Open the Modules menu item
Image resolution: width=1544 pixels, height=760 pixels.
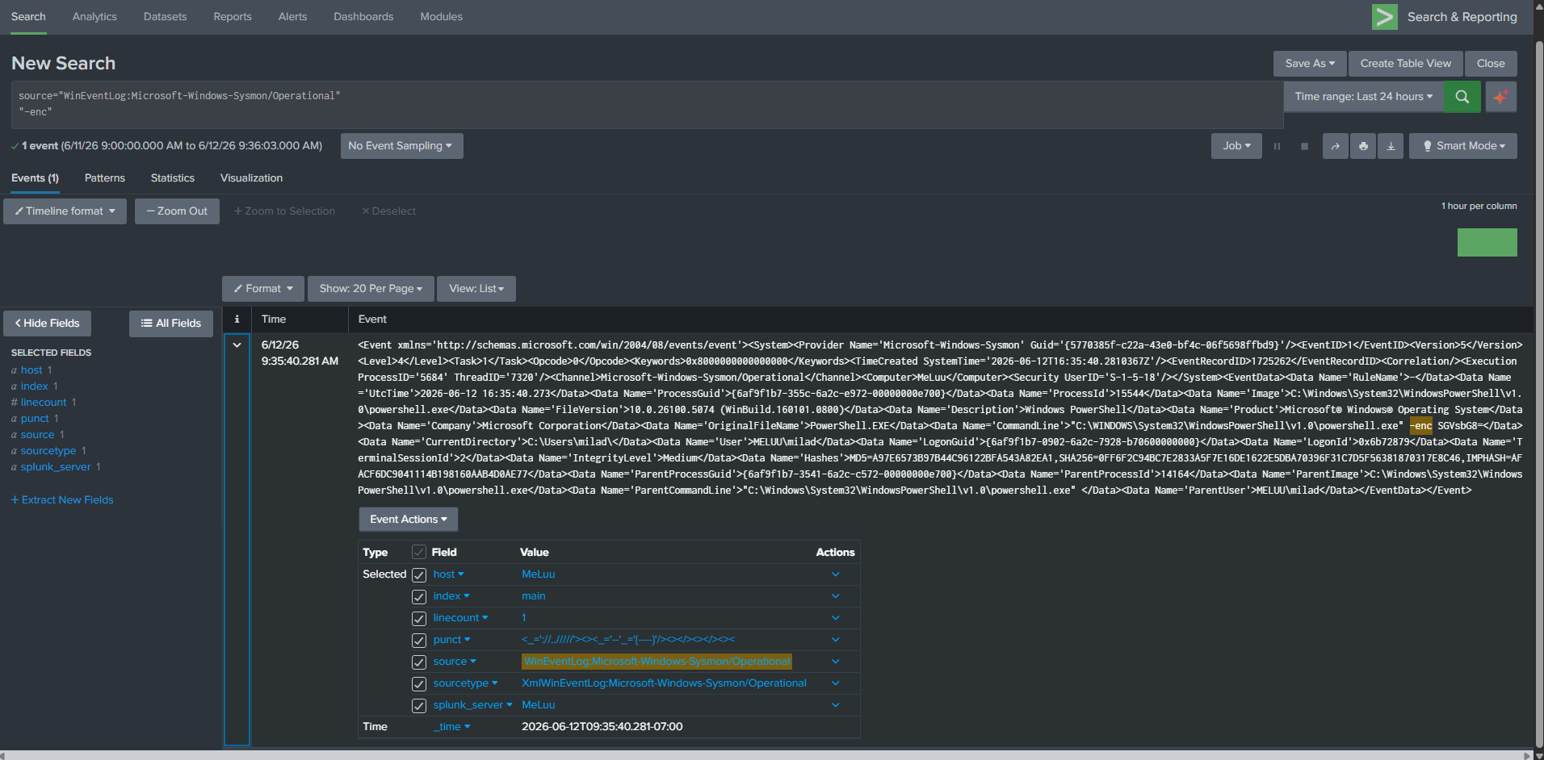[442, 17]
